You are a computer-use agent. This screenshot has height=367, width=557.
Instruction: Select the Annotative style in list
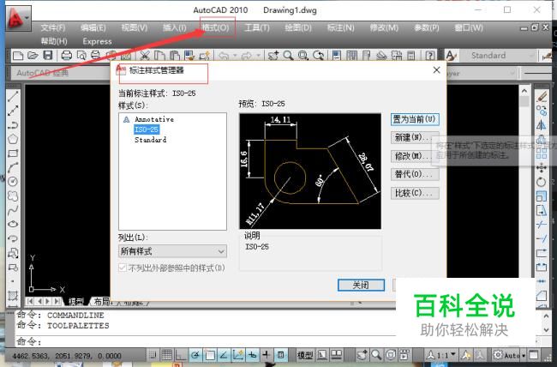[x=153, y=119]
